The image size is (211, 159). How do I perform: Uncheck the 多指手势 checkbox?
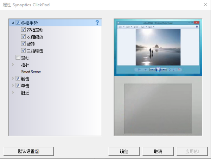pyautogui.click(x=18, y=22)
